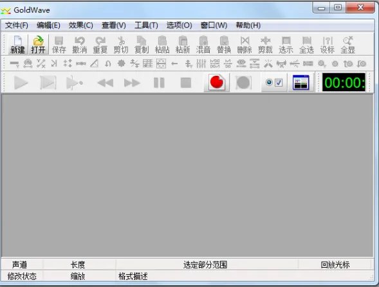Click the 混音 (Mix) icon
The width and height of the screenshot is (379, 287).
(203, 44)
